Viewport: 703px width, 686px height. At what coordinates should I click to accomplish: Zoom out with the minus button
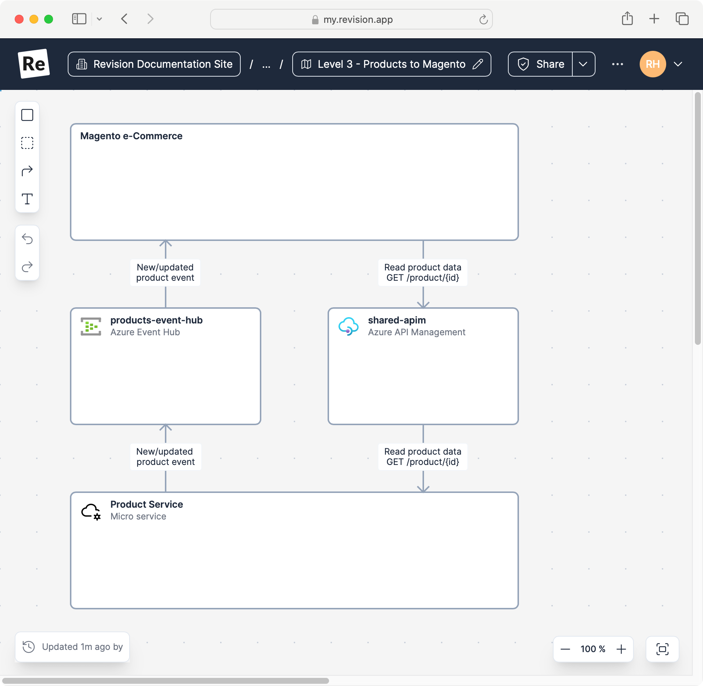tap(565, 649)
